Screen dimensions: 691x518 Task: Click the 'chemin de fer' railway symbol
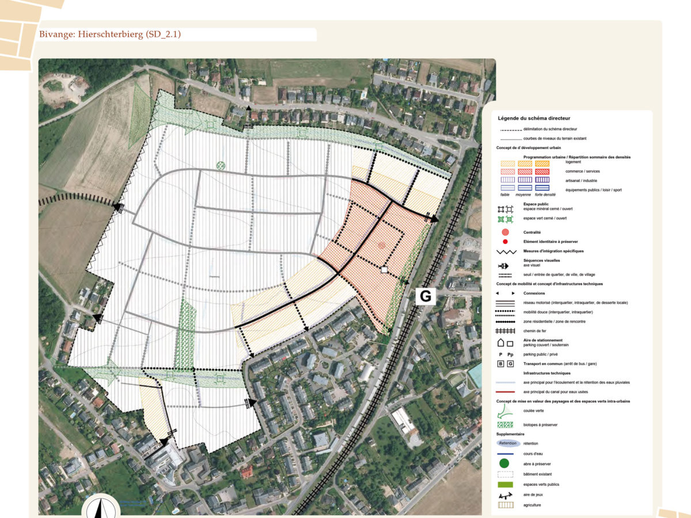click(x=505, y=330)
